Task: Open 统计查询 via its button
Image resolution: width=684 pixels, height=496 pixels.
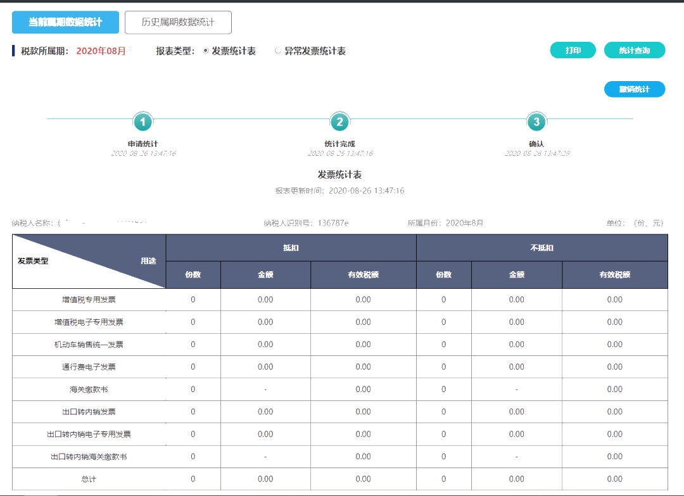Action: coord(635,49)
